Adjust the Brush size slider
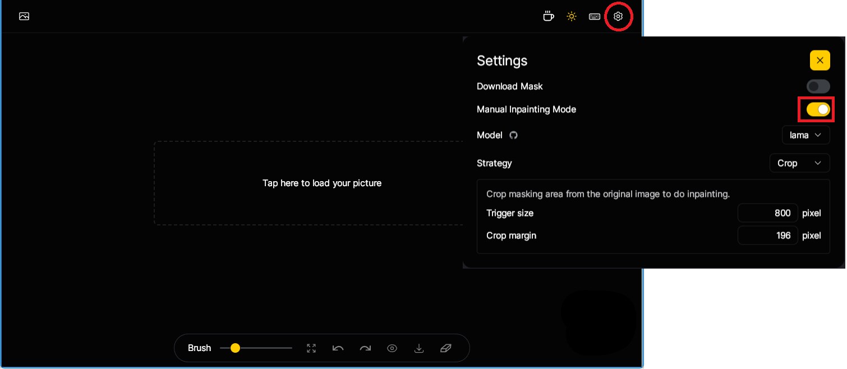The image size is (847, 369). [235, 348]
